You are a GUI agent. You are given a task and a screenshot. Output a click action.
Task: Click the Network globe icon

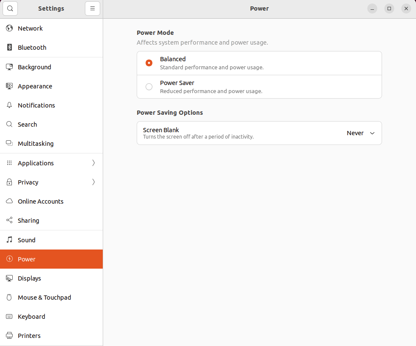click(9, 28)
